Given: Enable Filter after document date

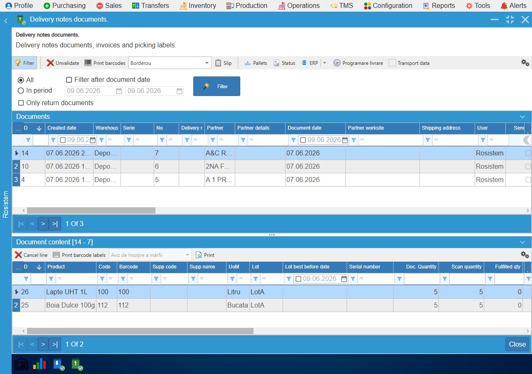Looking at the screenshot, I should (69, 80).
